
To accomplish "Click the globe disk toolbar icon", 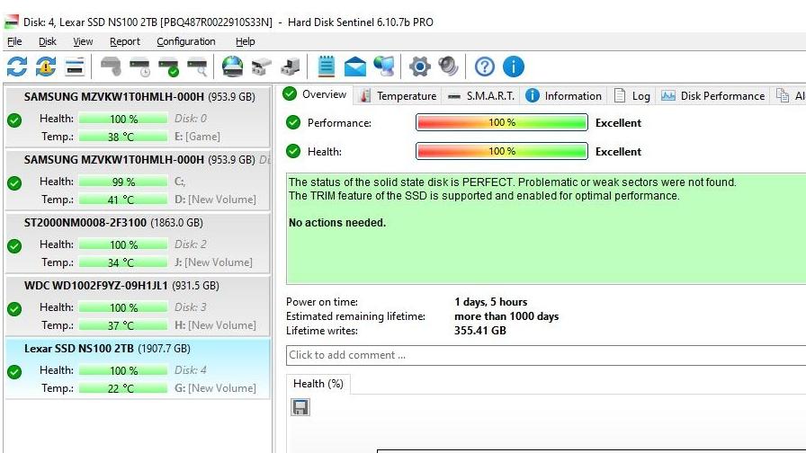I will click(232, 67).
